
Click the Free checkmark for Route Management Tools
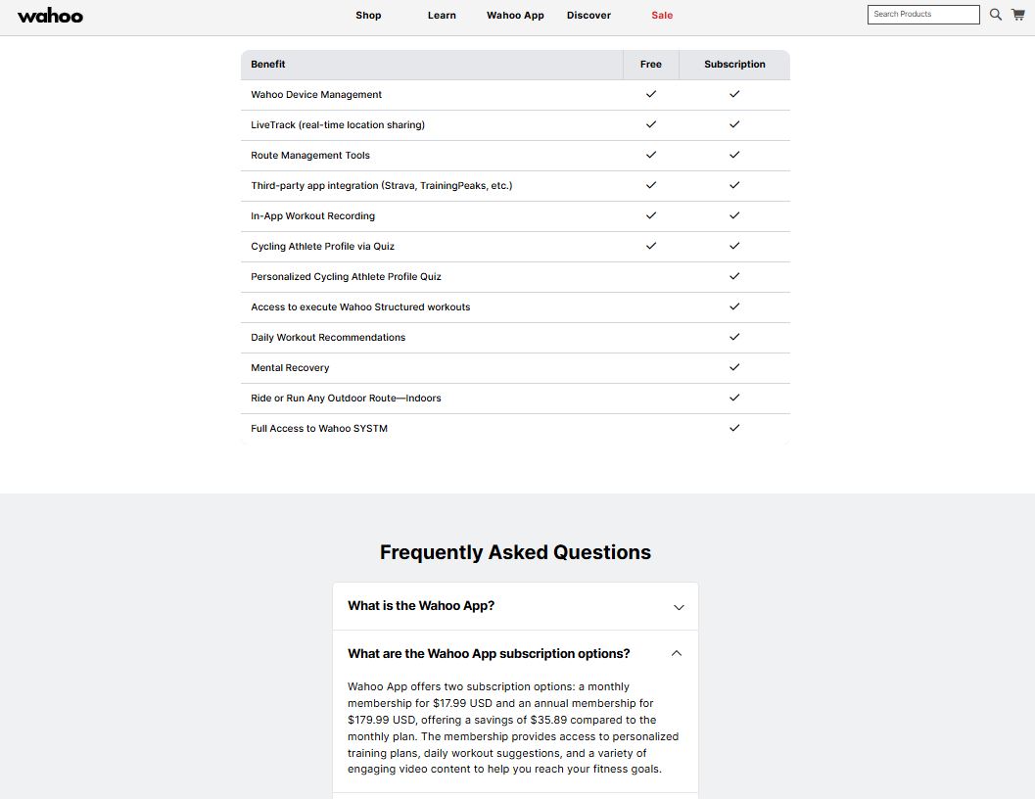click(x=650, y=155)
